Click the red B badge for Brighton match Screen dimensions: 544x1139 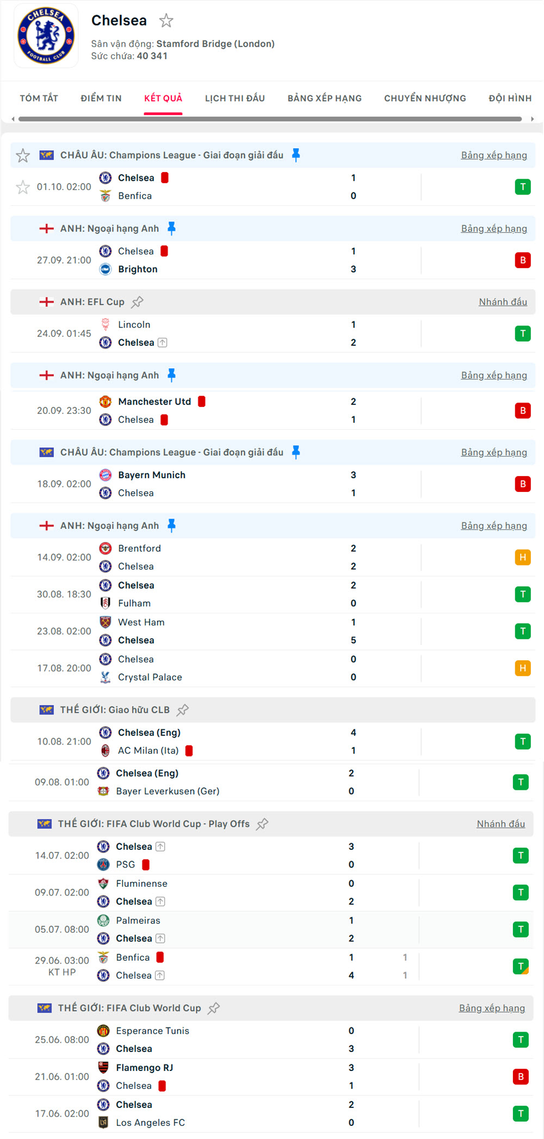click(x=522, y=260)
